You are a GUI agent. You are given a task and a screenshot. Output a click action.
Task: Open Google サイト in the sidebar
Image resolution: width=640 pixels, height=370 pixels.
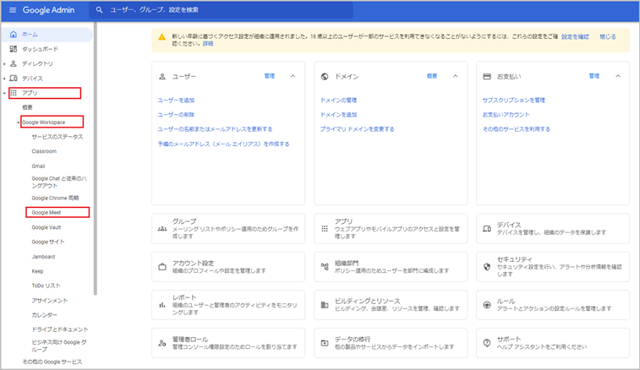[48, 242]
